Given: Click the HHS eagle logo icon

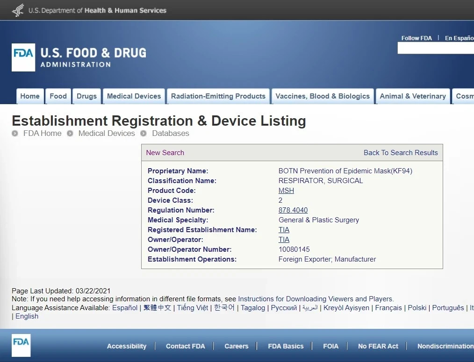Looking at the screenshot, I should pyautogui.click(x=18, y=10).
